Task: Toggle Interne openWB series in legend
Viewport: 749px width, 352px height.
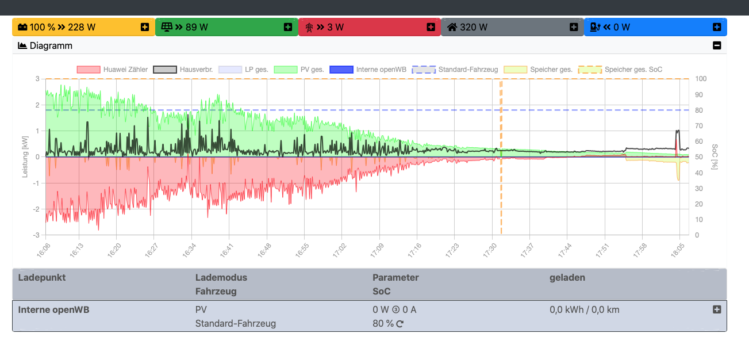Action: click(x=368, y=70)
